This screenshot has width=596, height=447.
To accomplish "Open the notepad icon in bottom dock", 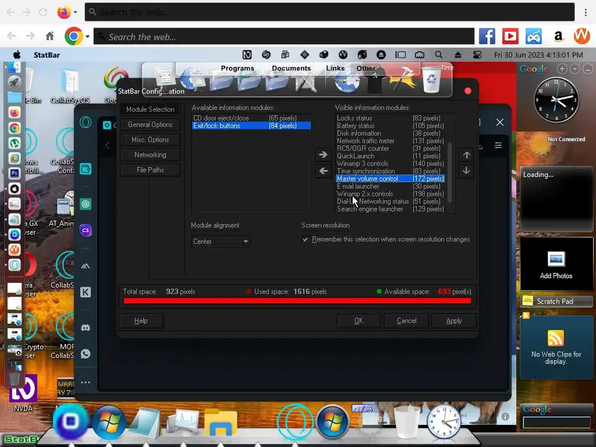I will 144,423.
